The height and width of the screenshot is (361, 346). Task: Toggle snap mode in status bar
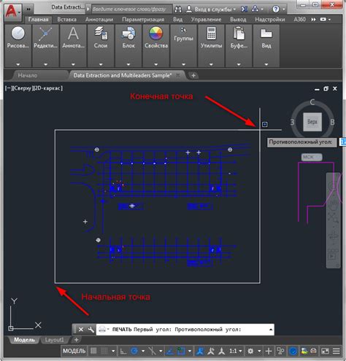(104, 351)
